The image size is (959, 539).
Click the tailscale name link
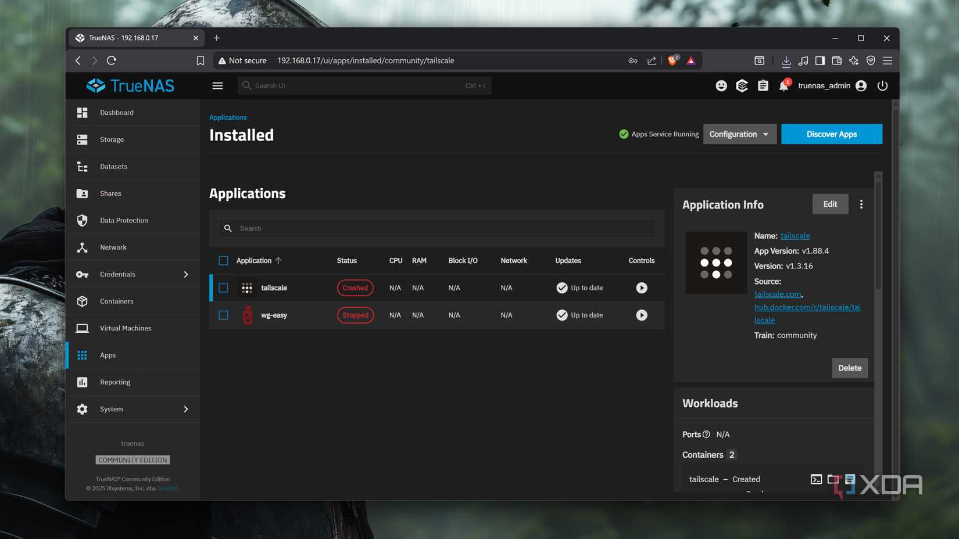[795, 236]
